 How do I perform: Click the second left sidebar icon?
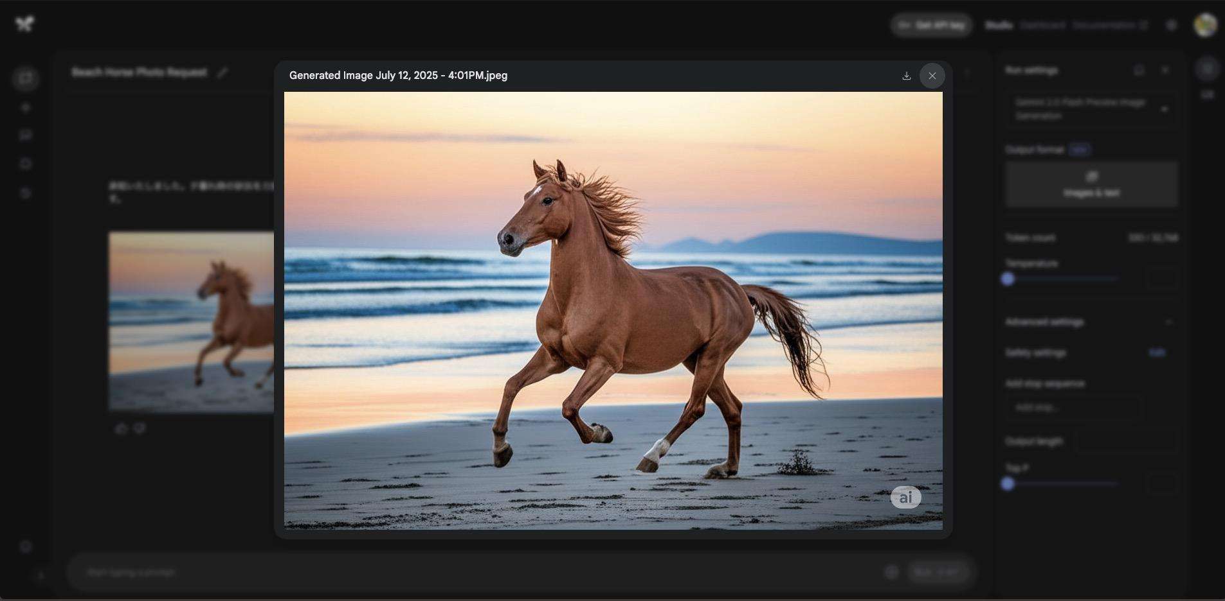(x=26, y=107)
